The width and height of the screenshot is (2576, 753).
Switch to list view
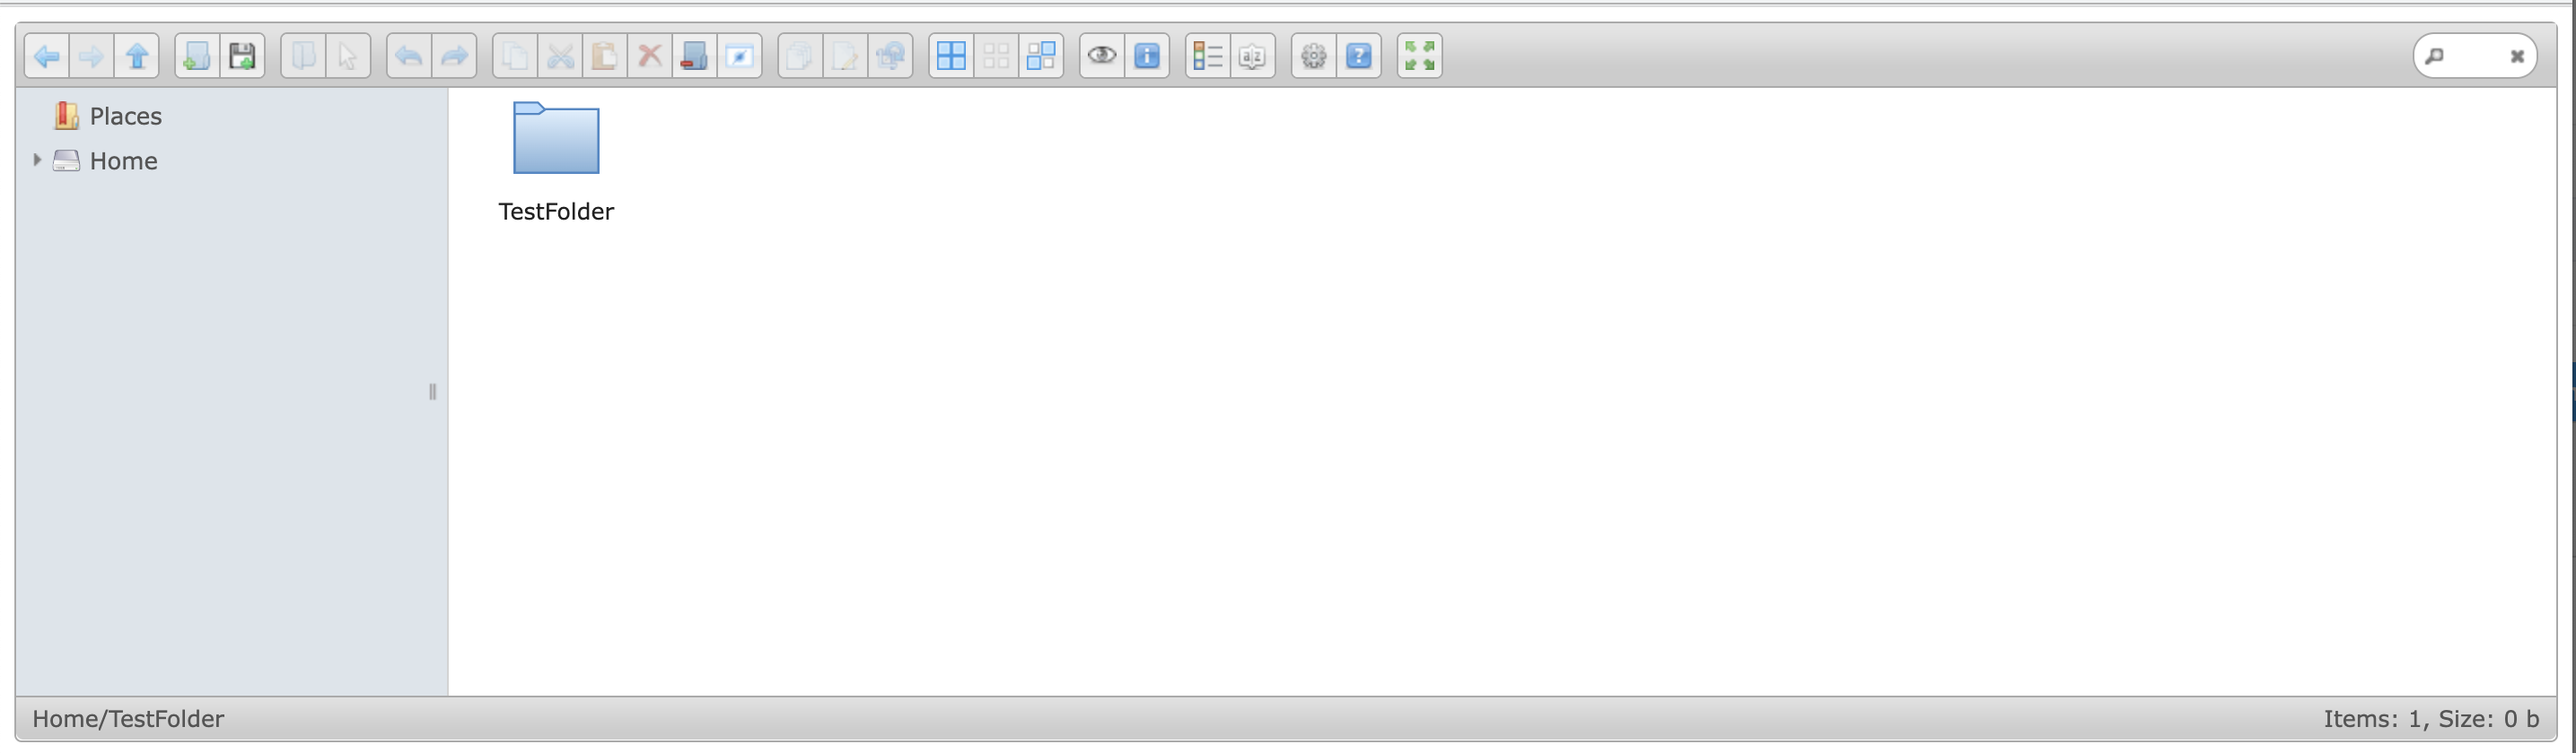coord(1208,56)
